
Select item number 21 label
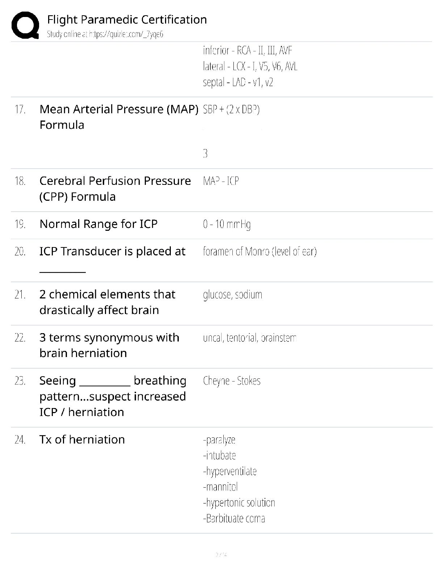(x=20, y=295)
